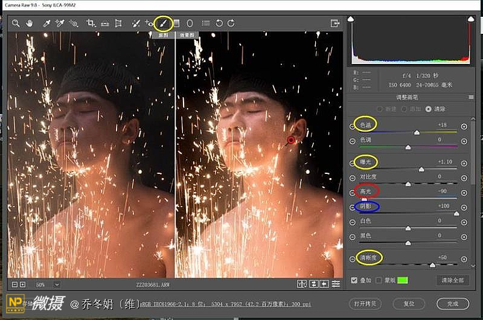Select the Zoom tool in toolbar

pyautogui.click(x=16, y=24)
